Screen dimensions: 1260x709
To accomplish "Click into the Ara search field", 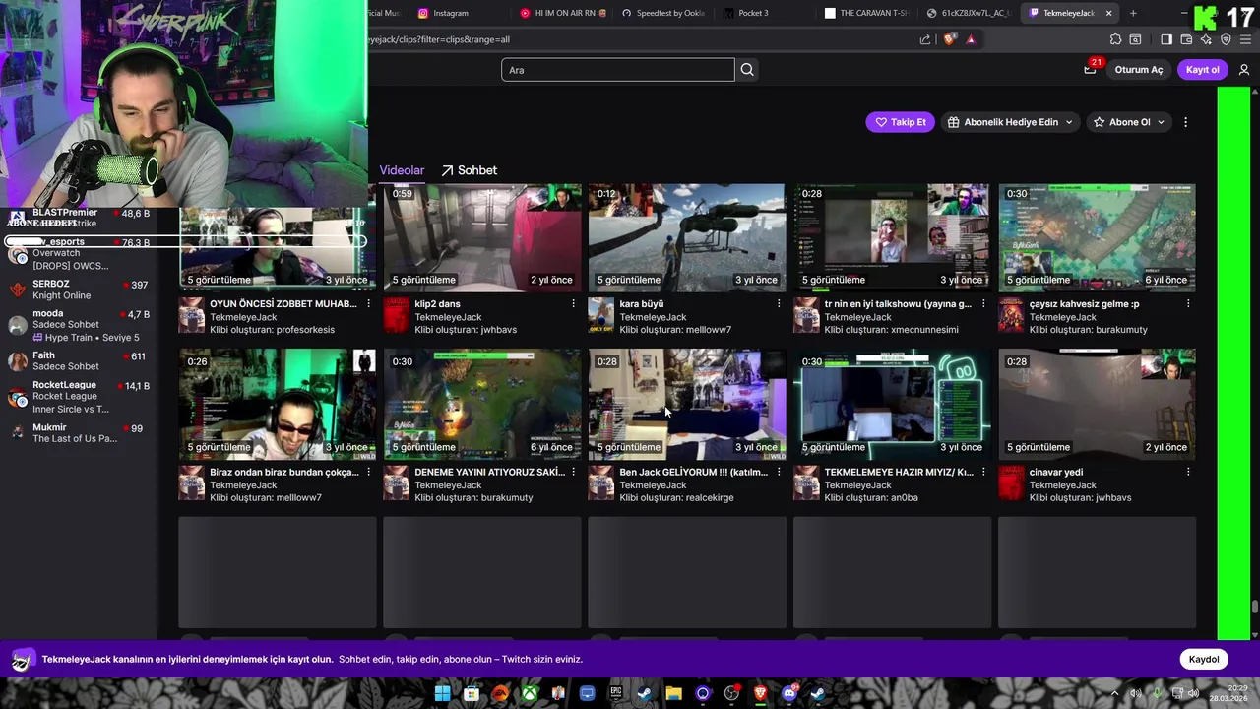I will coord(617,70).
